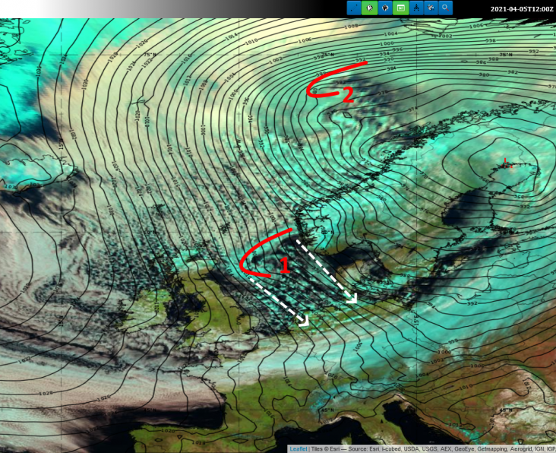Toggle the green globe layer button
The height and width of the screenshot is (453, 556).
369,8
